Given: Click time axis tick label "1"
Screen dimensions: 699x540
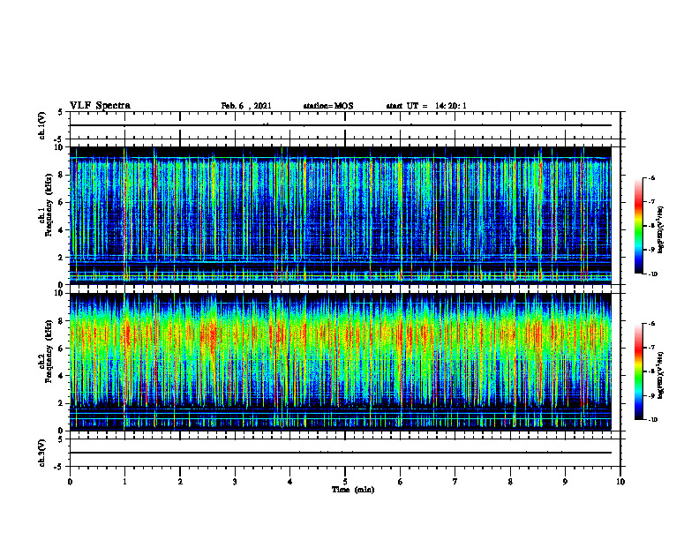Looking at the screenshot, I should 124,482.
